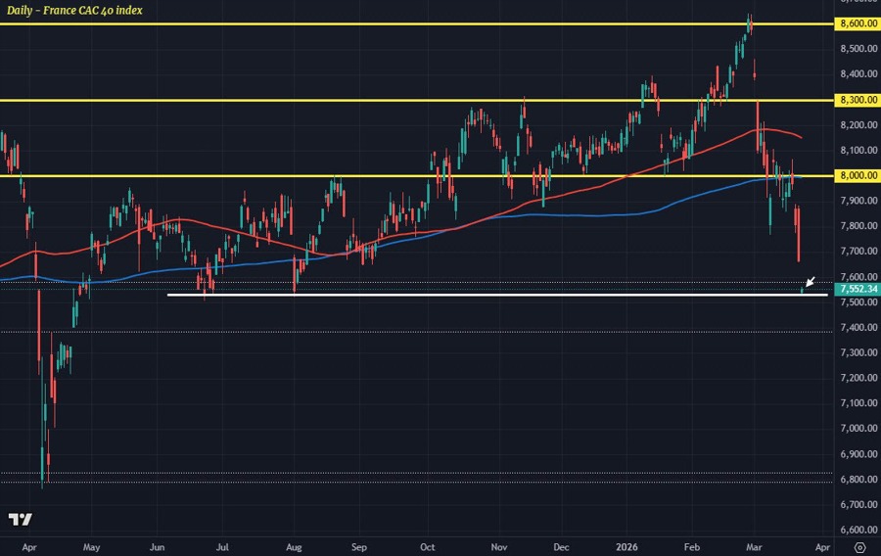Click the chart title Daily – France CAC 40 index
881x556 pixels.
point(74,10)
